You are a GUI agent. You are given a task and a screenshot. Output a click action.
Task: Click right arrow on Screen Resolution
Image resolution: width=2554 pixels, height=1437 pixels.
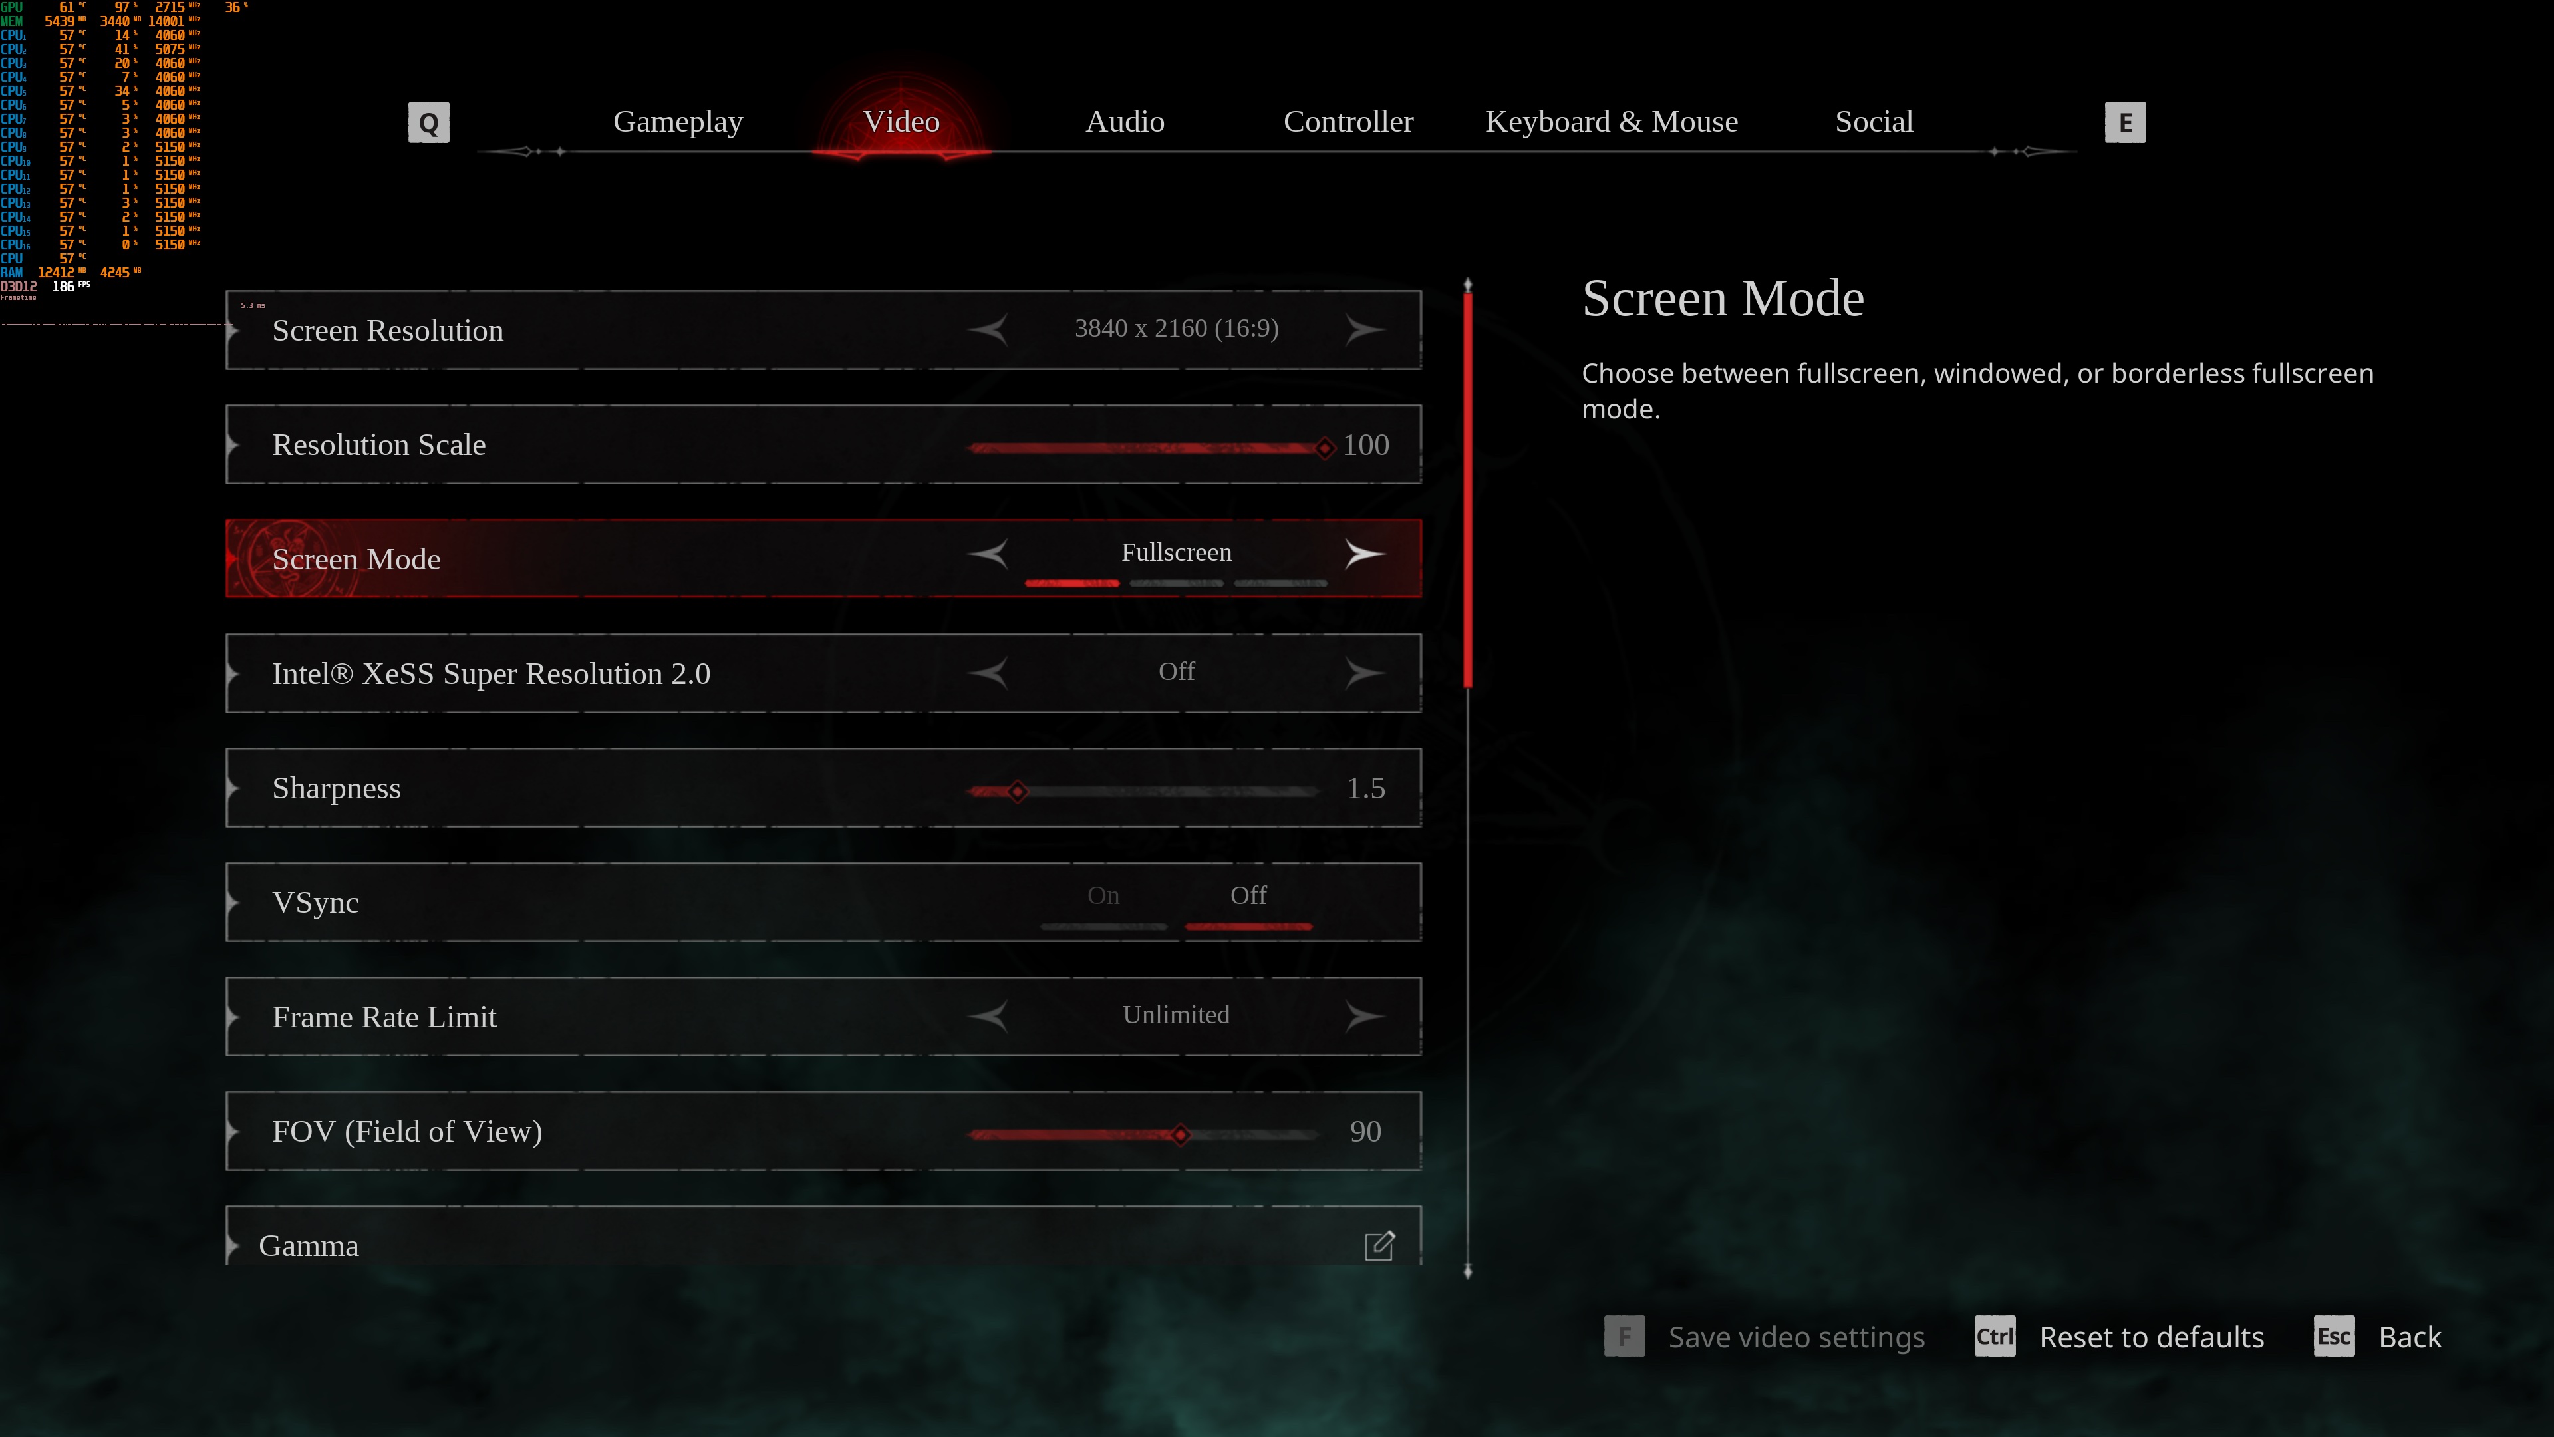(1364, 329)
